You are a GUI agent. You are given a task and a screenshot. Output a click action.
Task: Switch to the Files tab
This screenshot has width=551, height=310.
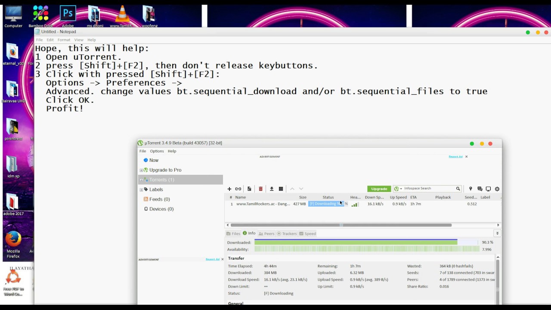tap(233, 233)
